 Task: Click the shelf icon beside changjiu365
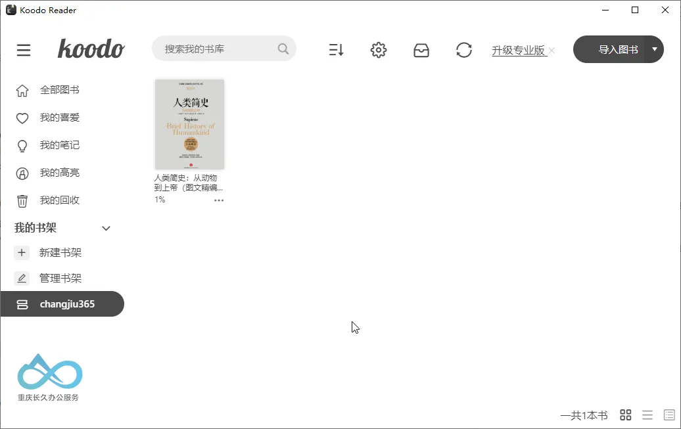click(x=22, y=304)
